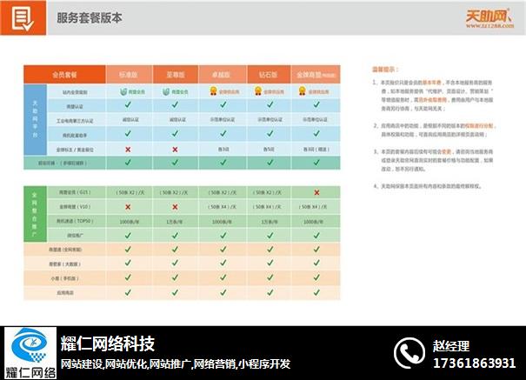Image resolution: width=526 pixels, height=380 pixels.
Task: Click the phone handset icon
Action: 409,353
